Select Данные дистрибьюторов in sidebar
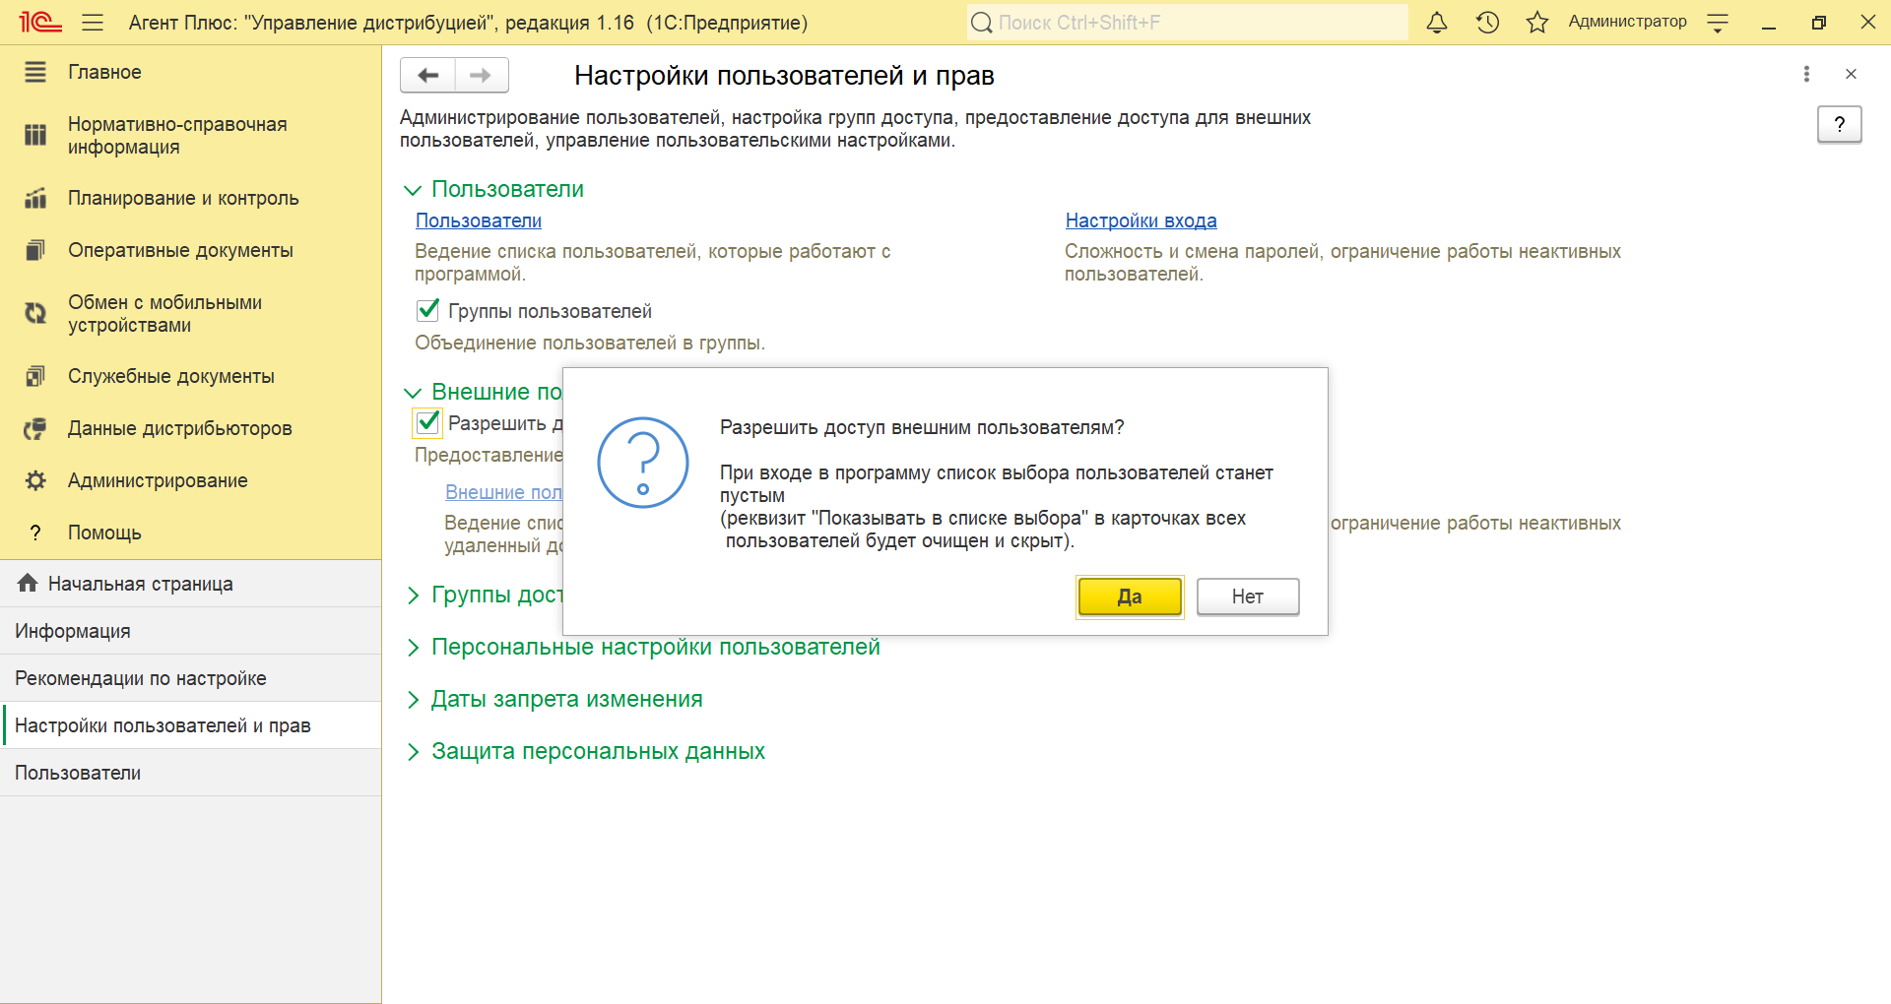Viewport: 1891px width, 1004px height. click(179, 428)
